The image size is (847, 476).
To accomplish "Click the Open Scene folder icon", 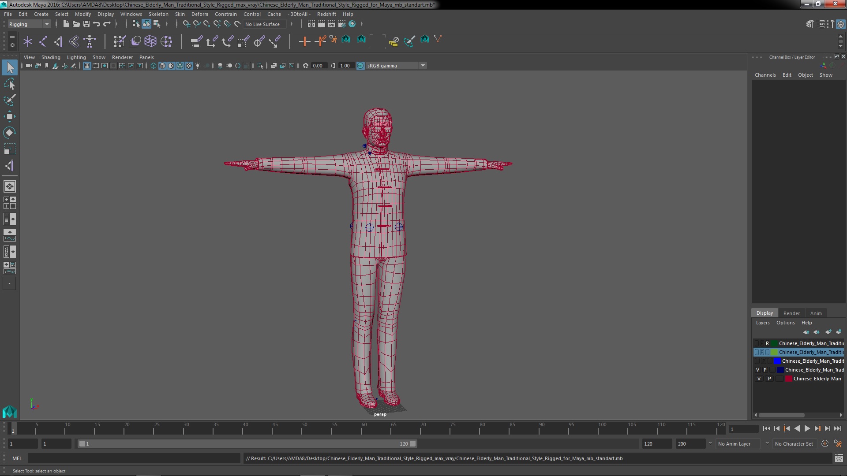I will 76,24.
